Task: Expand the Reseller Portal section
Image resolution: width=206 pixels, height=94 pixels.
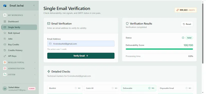Action: [35, 62]
